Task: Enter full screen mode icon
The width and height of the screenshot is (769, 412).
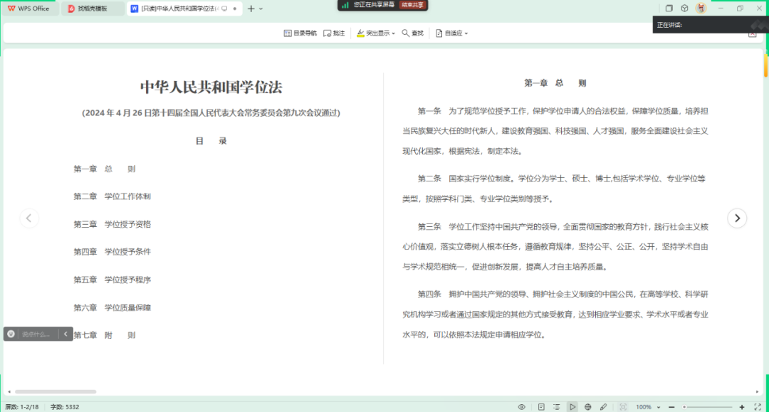Action: tap(758, 407)
